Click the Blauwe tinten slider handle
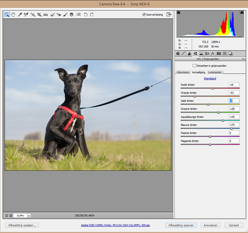Screen dimensions: 248x233 tap(232, 128)
